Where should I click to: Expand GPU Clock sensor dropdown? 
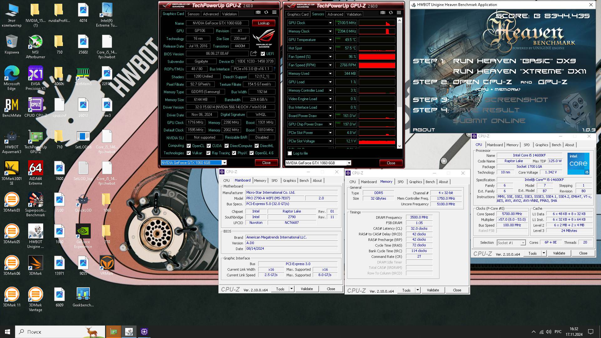330,23
